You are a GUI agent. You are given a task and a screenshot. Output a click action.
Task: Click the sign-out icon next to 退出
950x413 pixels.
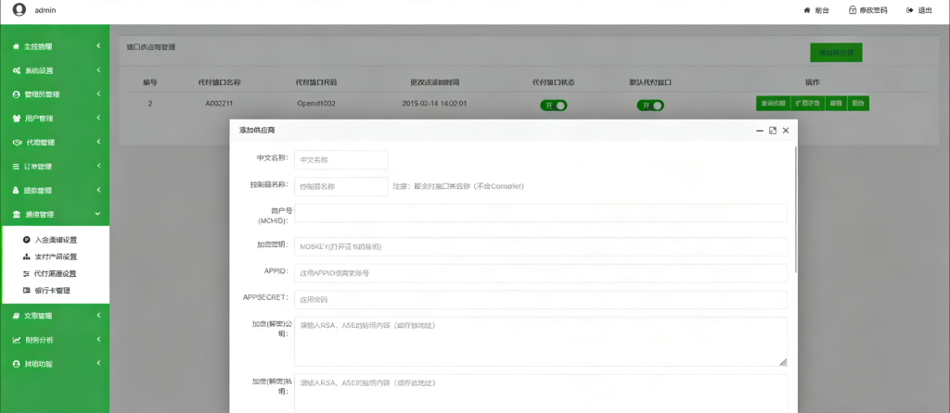pyautogui.click(x=910, y=10)
